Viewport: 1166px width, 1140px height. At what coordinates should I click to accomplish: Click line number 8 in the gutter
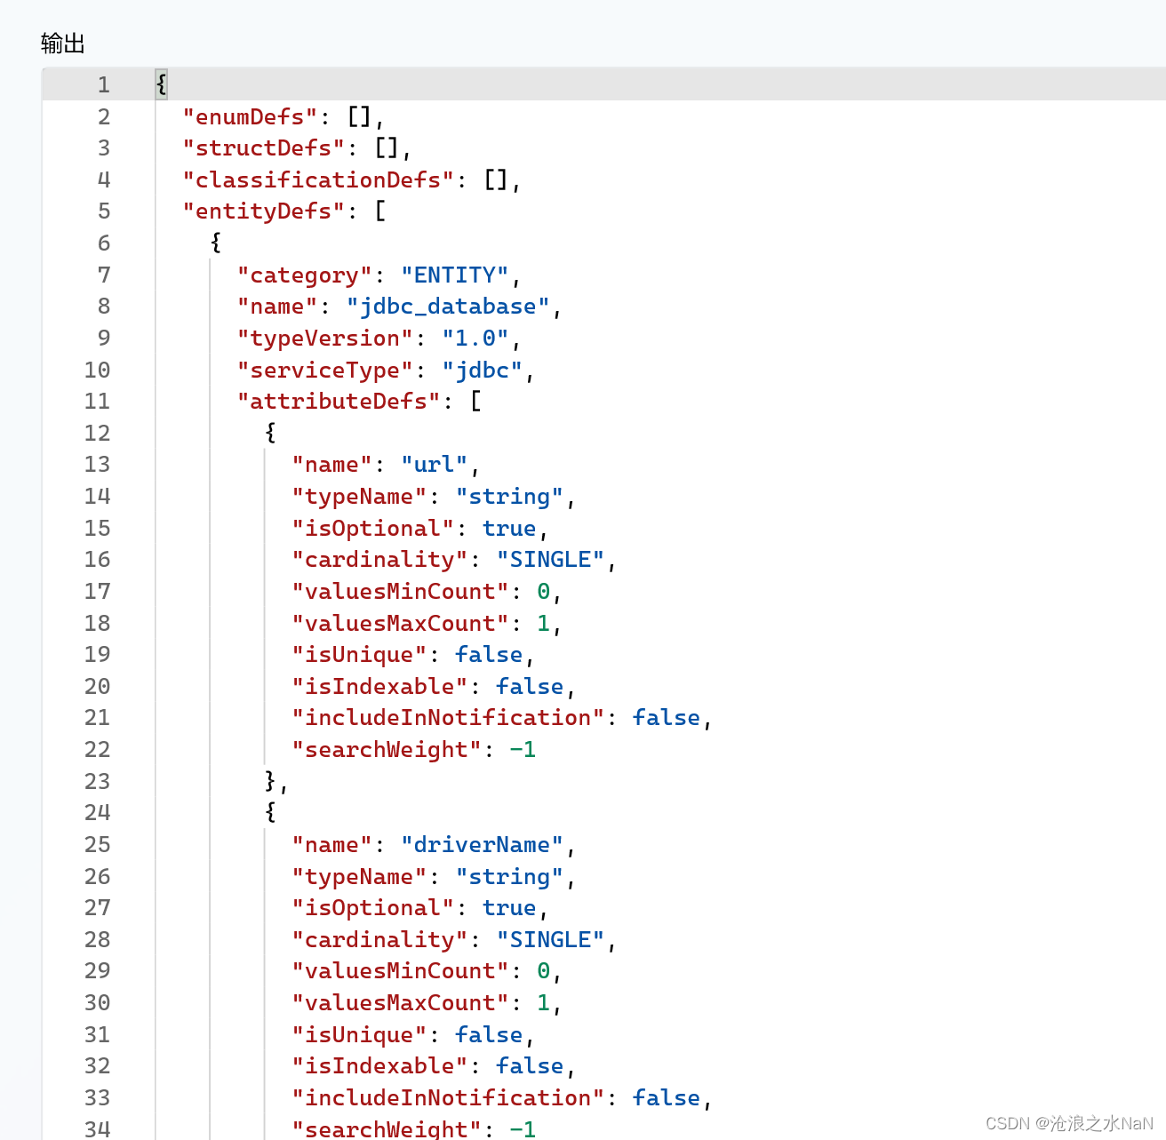coord(104,307)
